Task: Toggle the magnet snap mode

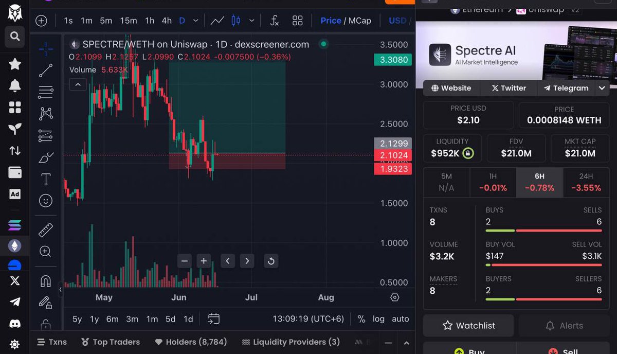Action: (45, 281)
